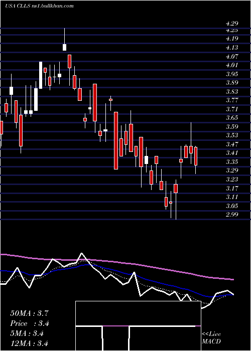Click the 3.65 price axis label
251x351 pixels.
tap(232, 118)
